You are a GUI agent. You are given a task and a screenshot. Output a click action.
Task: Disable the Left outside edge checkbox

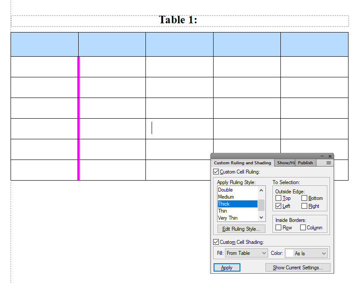(x=278, y=206)
